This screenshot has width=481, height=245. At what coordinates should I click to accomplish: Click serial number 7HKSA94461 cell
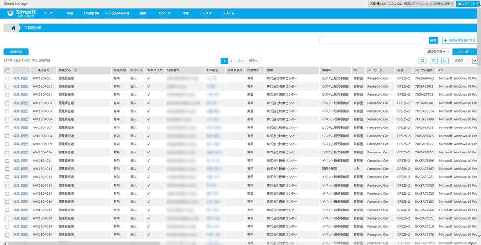coord(424,78)
